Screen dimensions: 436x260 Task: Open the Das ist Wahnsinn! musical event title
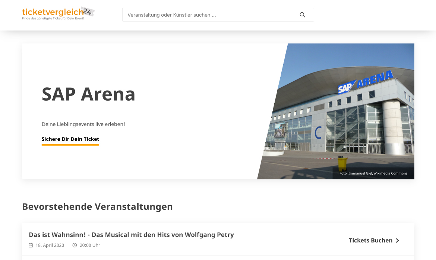click(131, 235)
